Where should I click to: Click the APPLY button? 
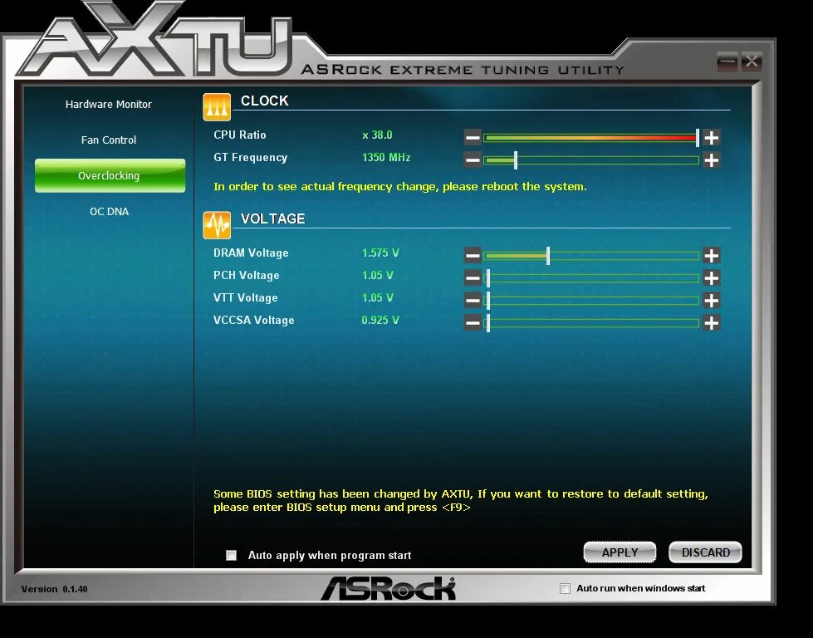click(x=620, y=552)
